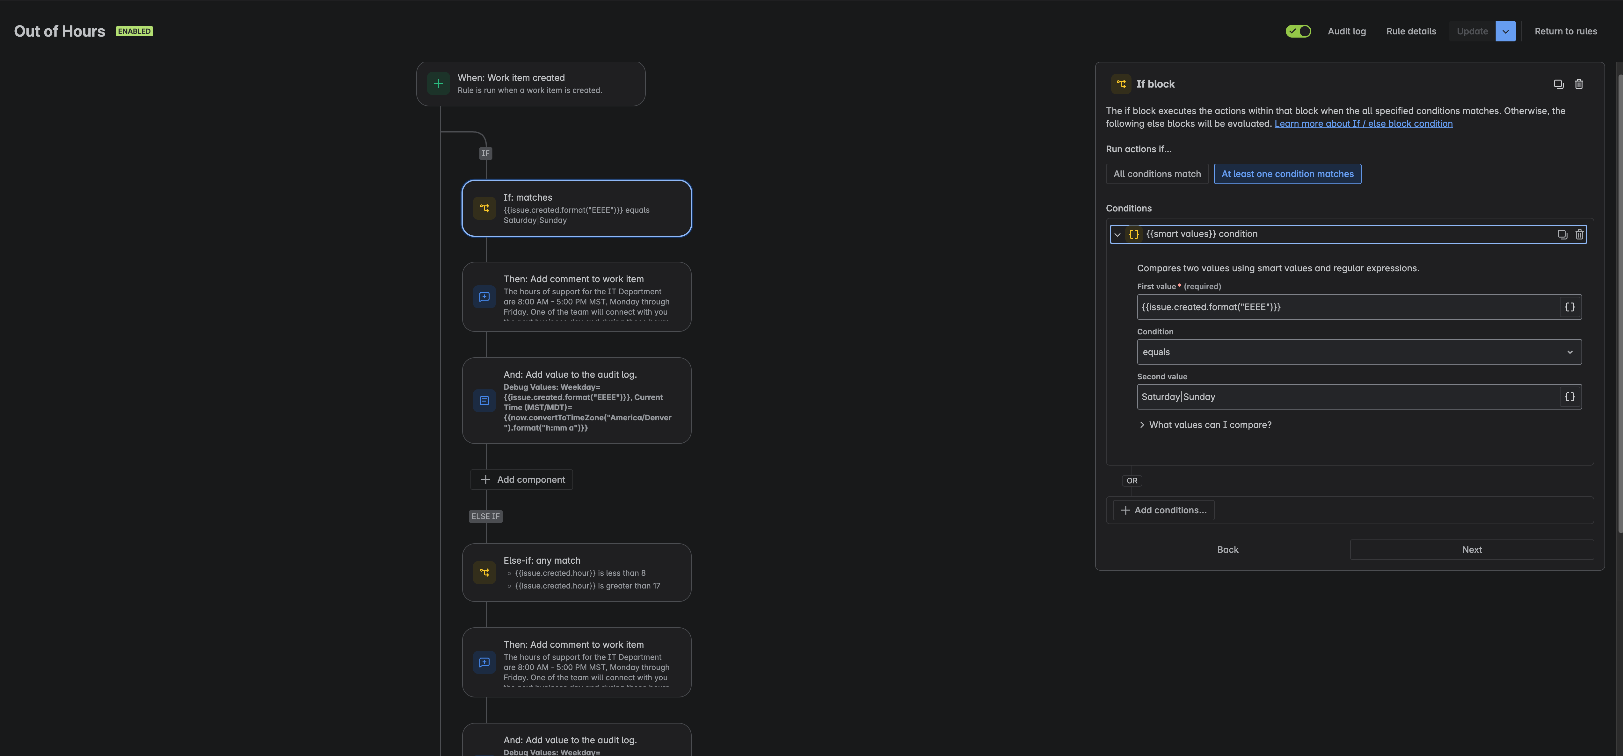Click the Second value input field
This screenshot has width=1623, height=756.
(1348, 397)
